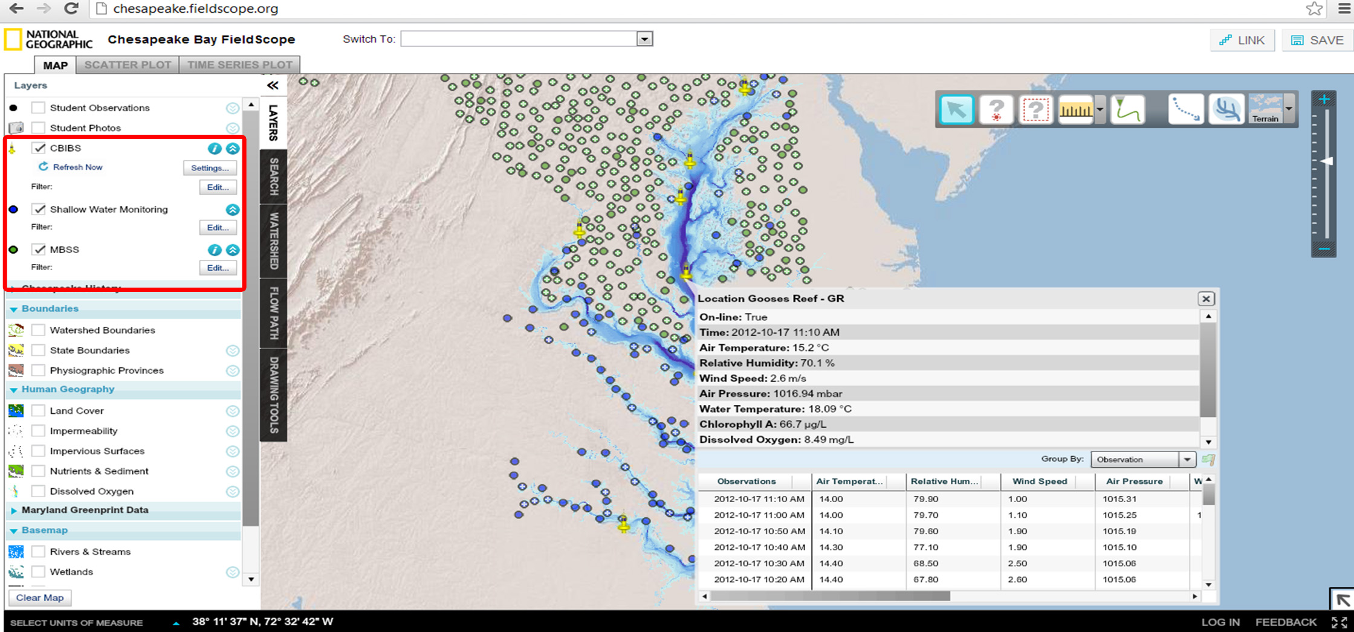Switch to the Scatter Plot tab
1354x632 pixels.
[x=128, y=65]
